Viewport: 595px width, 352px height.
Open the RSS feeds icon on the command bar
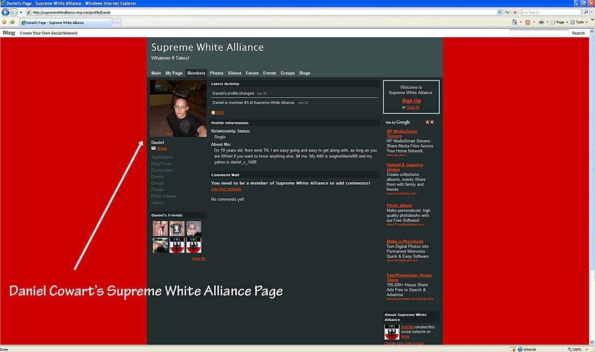[528, 22]
